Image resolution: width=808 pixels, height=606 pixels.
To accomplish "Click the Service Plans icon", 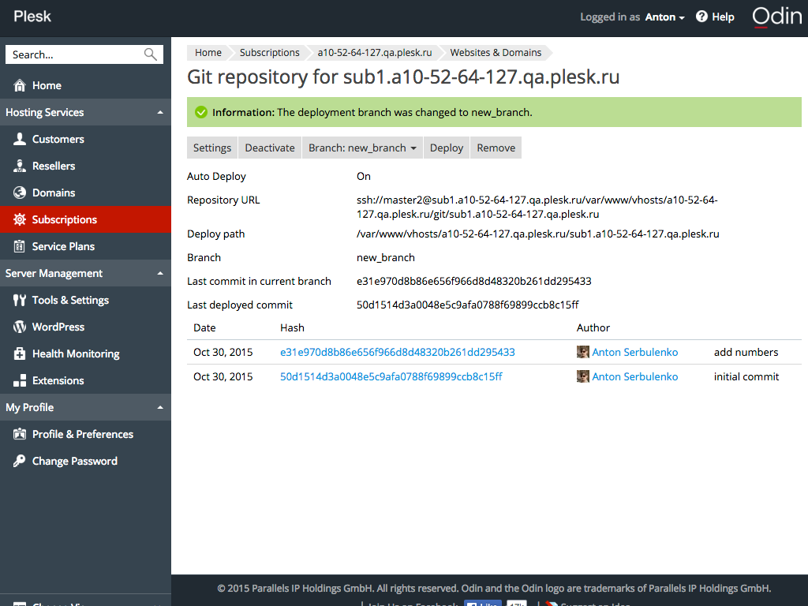I will pyautogui.click(x=20, y=246).
